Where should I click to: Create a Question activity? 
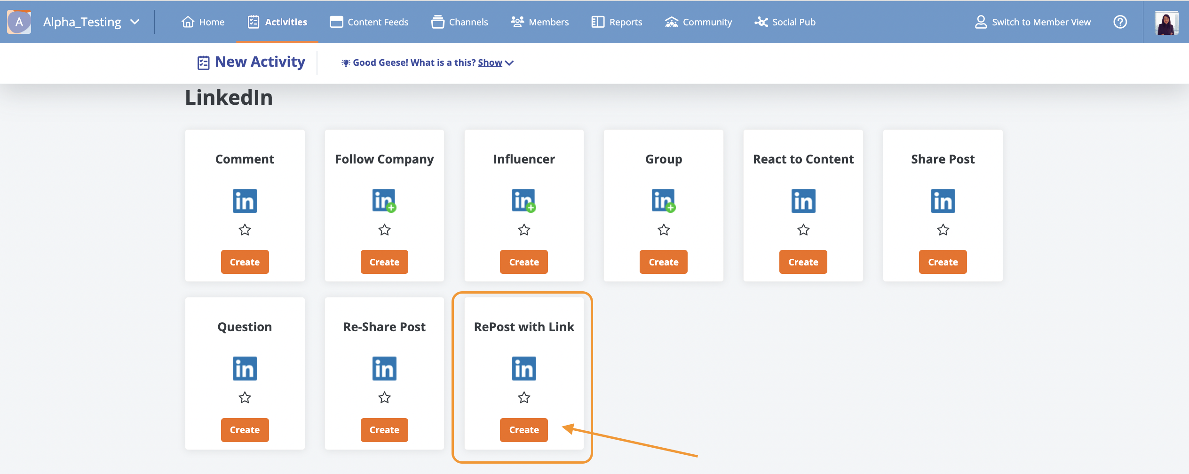(245, 430)
